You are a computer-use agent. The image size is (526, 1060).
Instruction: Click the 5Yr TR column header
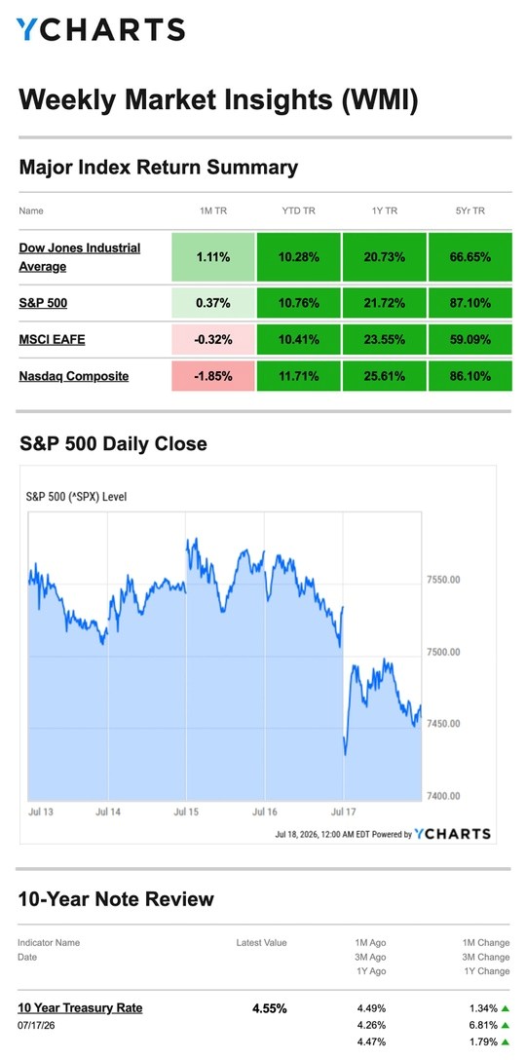click(470, 210)
